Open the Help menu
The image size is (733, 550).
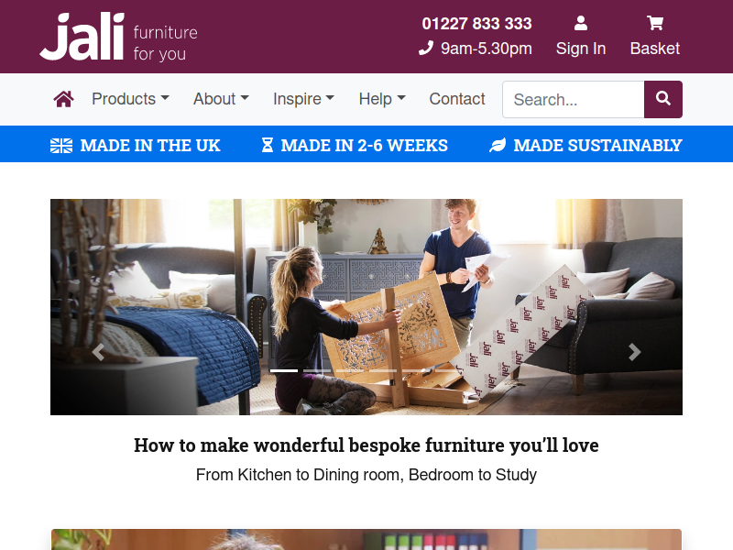382,99
